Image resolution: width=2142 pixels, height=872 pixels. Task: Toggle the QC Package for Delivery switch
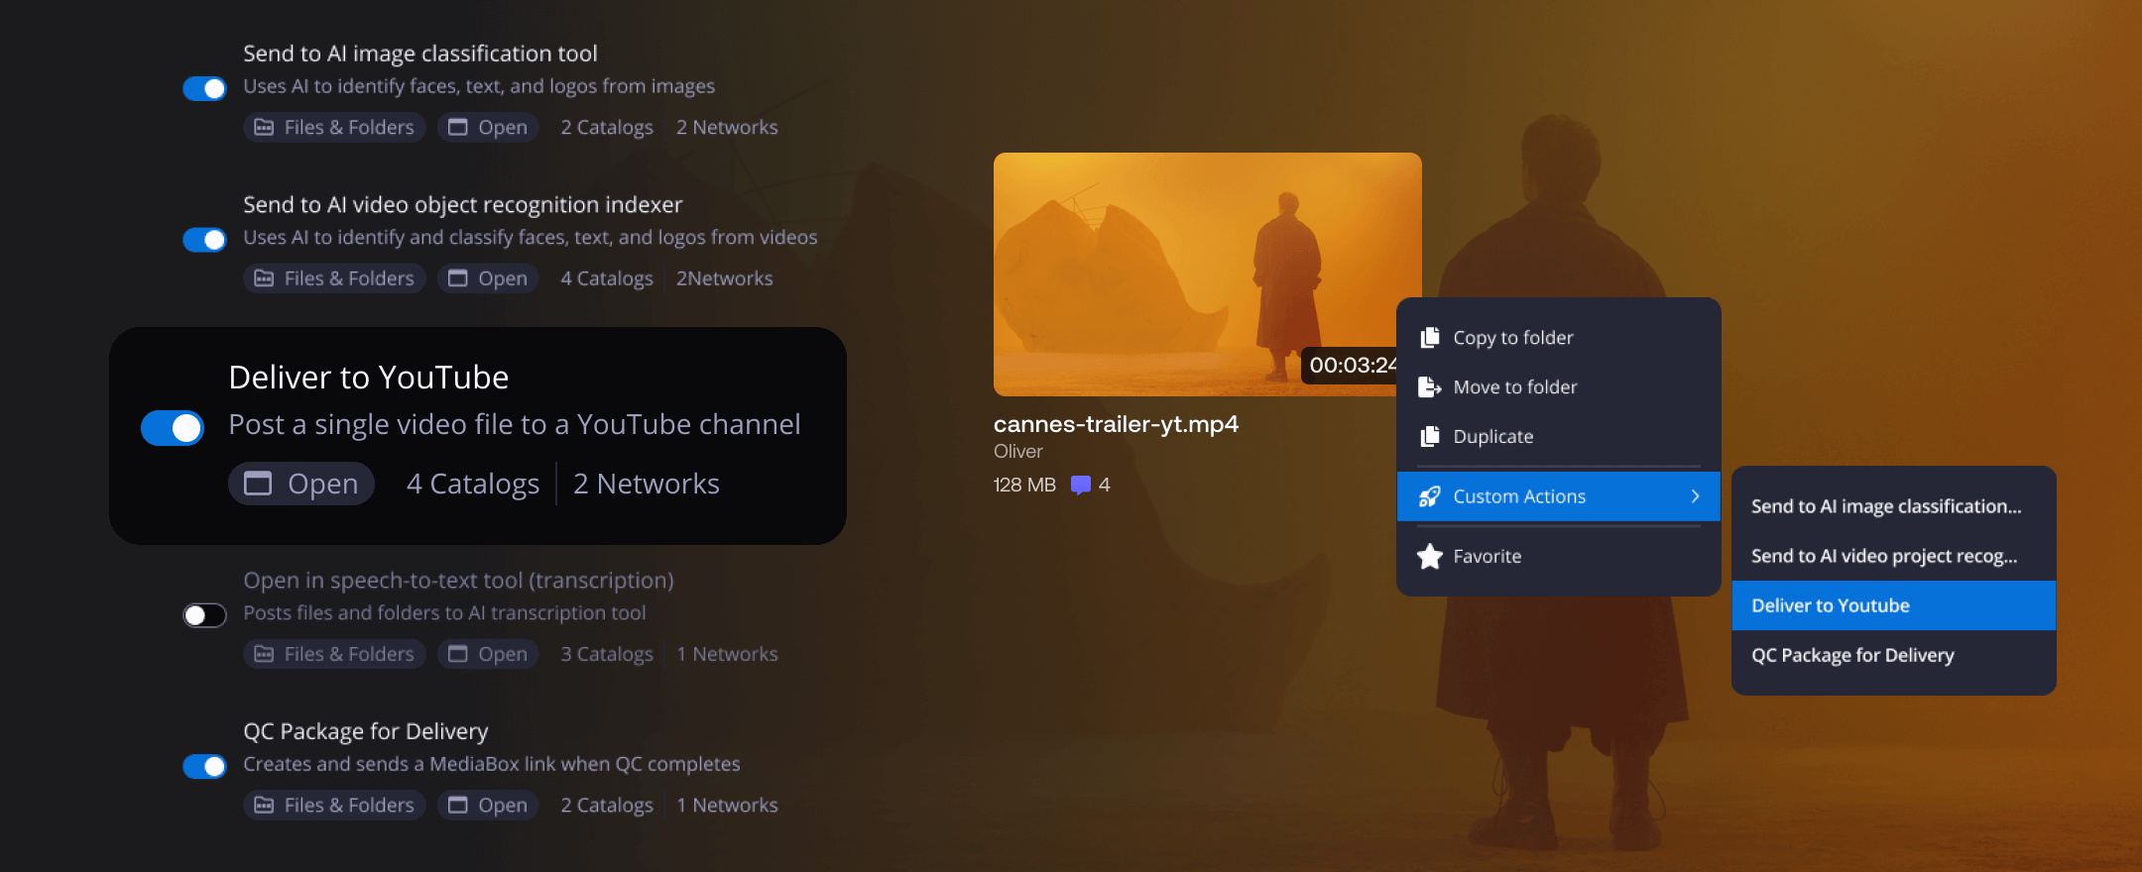pyautogui.click(x=204, y=766)
